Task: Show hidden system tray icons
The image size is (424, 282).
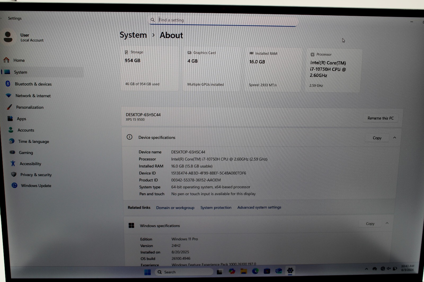Action: (x=366, y=269)
